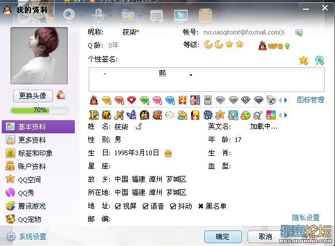Click the application box toolbar icon

tap(205, 16)
